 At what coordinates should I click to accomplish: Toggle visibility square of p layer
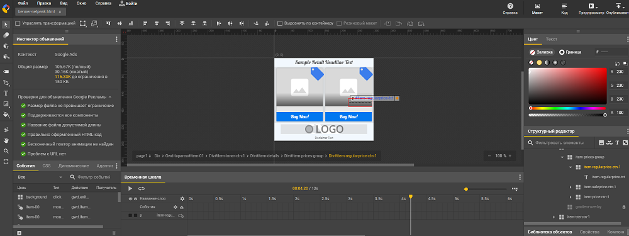point(130,215)
